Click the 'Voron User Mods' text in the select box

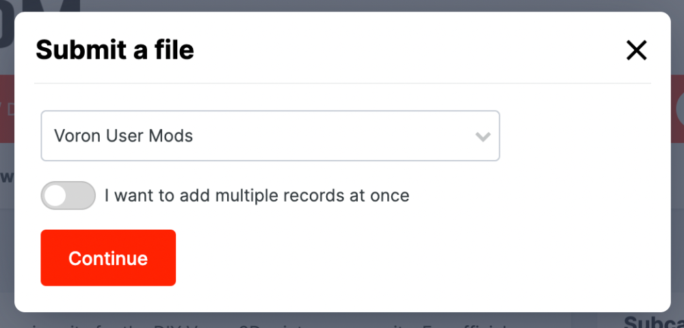pos(123,136)
